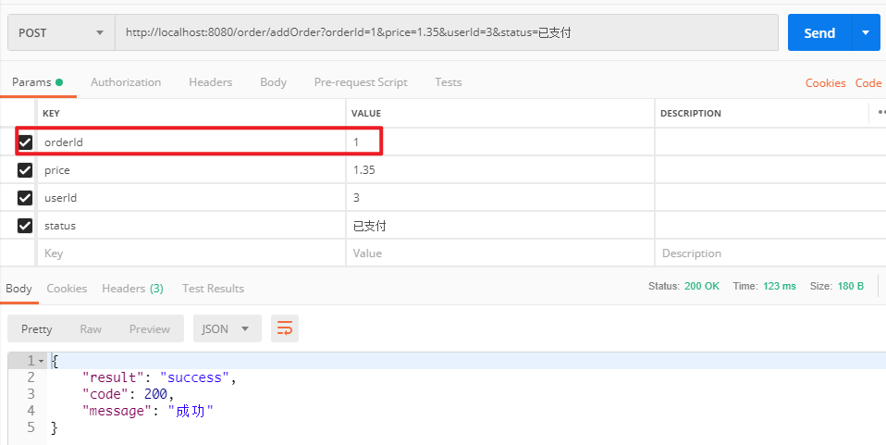Uncheck the status parameter checkbox
The height and width of the screenshot is (445, 886).
coord(25,226)
